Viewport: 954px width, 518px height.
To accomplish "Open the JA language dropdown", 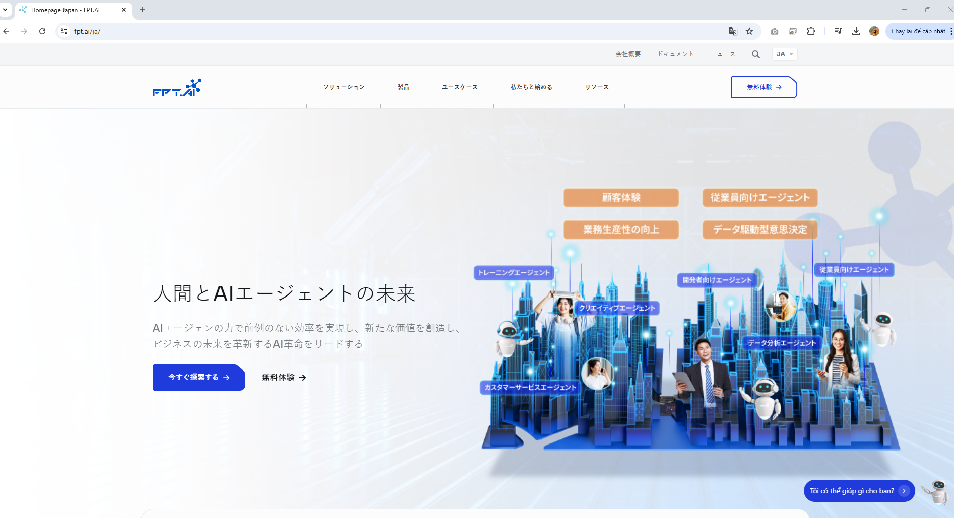I will click(x=784, y=54).
